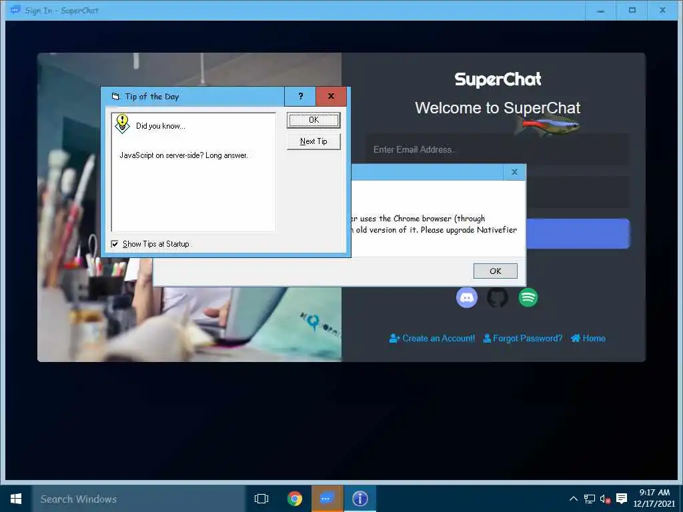Click OK in Tip of the Day dialog
The height and width of the screenshot is (512, 683).
pyautogui.click(x=313, y=120)
